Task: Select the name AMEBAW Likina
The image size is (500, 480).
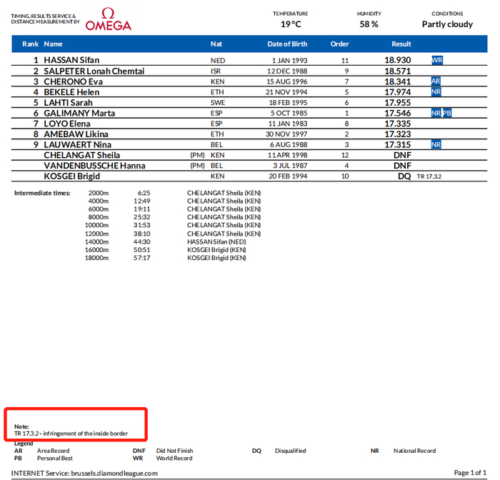Action: point(76,134)
